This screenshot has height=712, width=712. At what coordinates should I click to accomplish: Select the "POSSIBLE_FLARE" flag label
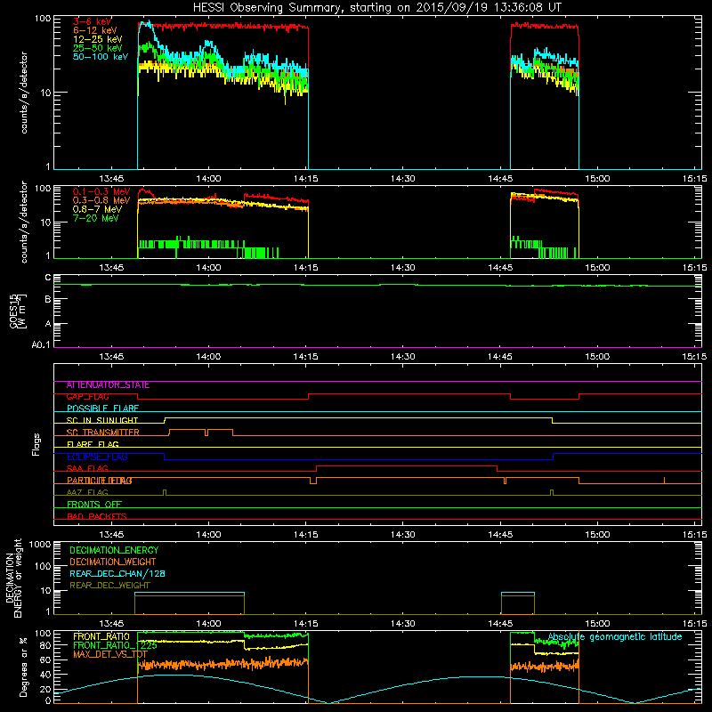pos(102,409)
